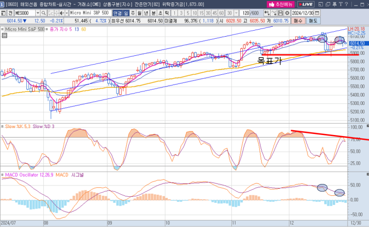This screenshot has height=227, width=369.
Task: Collapse the stochastic panel corner button
Action: 368,126
